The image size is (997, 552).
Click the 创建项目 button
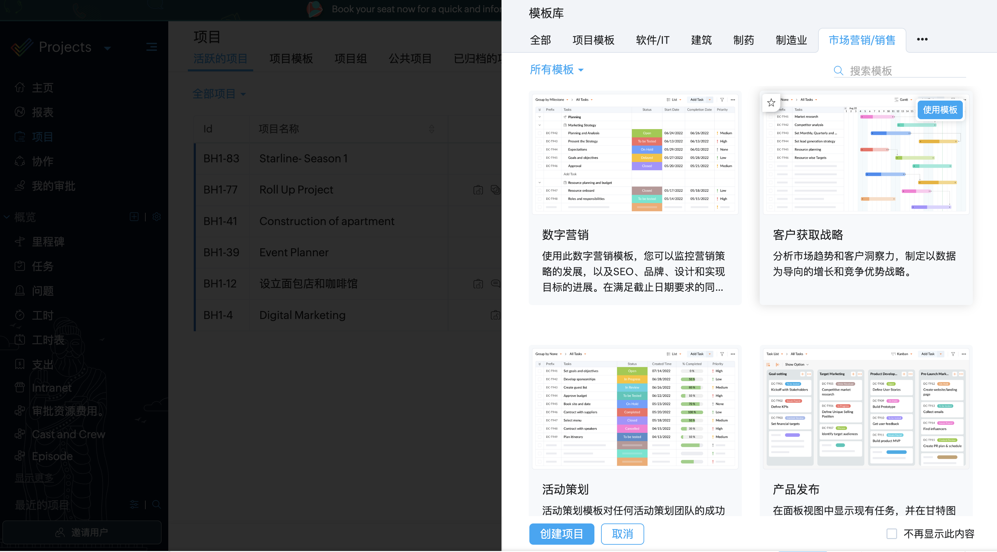coord(561,534)
